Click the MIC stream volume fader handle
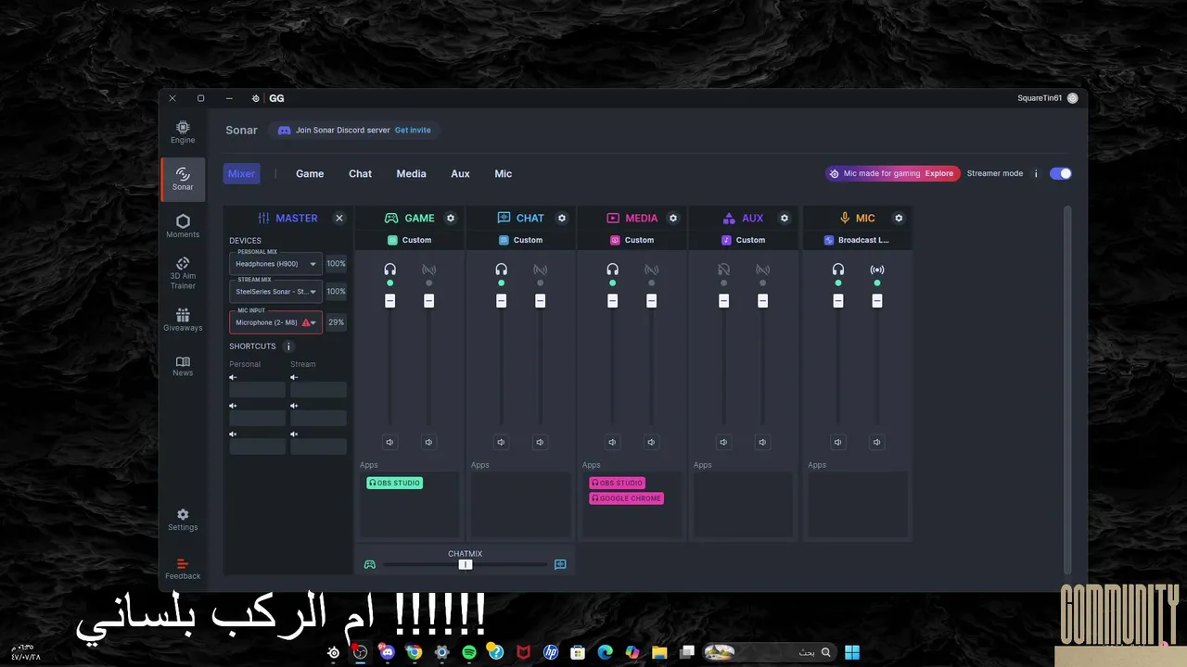 [877, 301]
